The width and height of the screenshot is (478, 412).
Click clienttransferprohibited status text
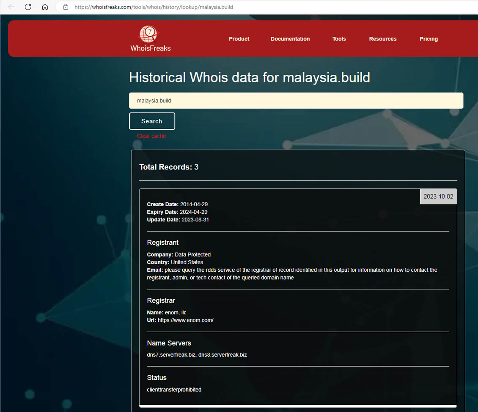point(174,390)
